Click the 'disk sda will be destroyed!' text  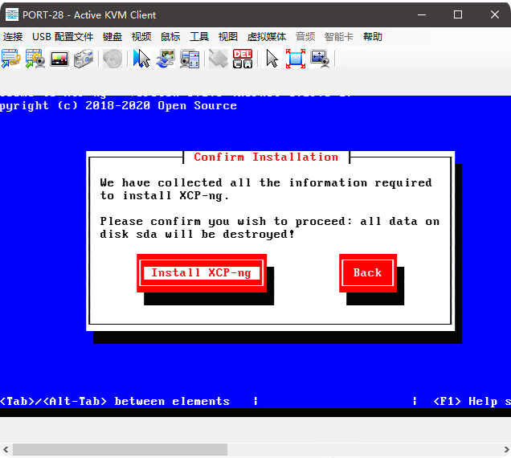pos(197,234)
